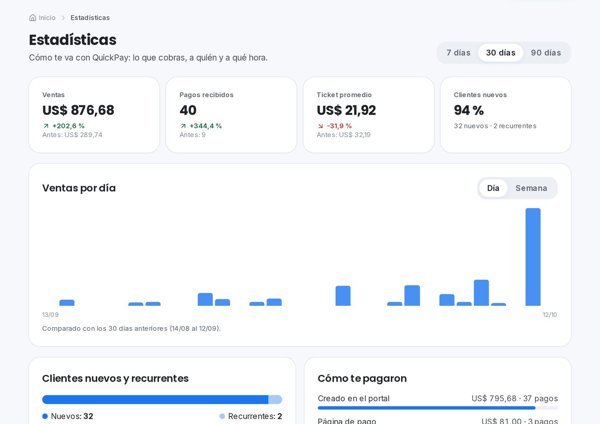This screenshot has width=600, height=424.
Task: Click the red down-arrow icon under Ticket promedio
Action: (320, 126)
